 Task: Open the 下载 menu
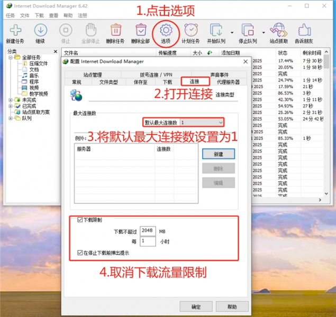(x=39, y=15)
